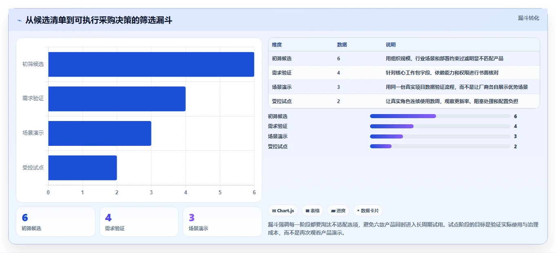The width and height of the screenshot is (556, 253).
Task: Click the 受控试点 y-axis label in chart
Action: (33, 167)
